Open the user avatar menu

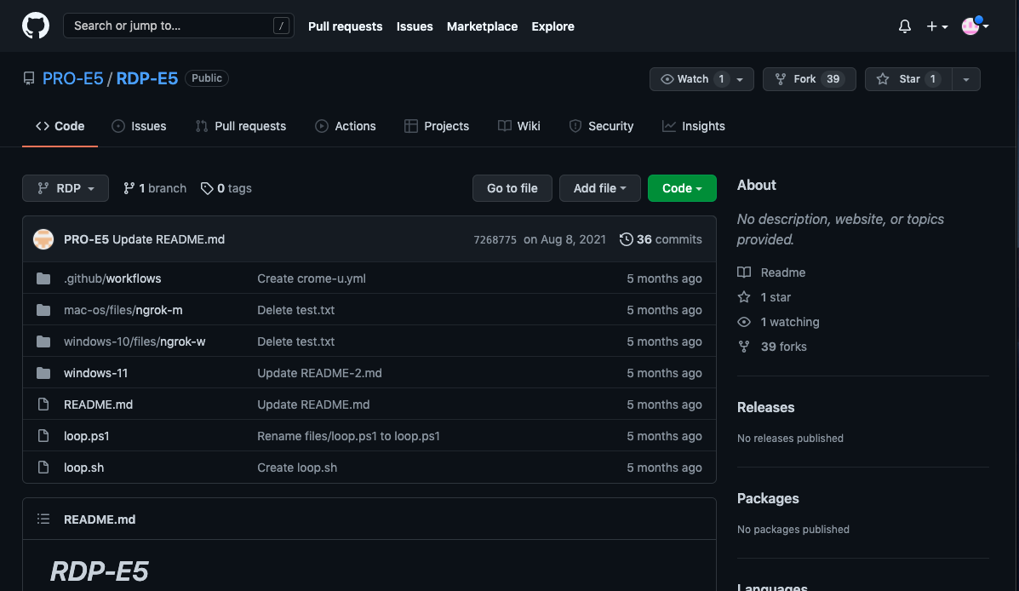[975, 26]
